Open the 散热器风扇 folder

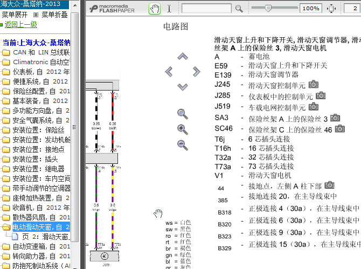coord(36,217)
